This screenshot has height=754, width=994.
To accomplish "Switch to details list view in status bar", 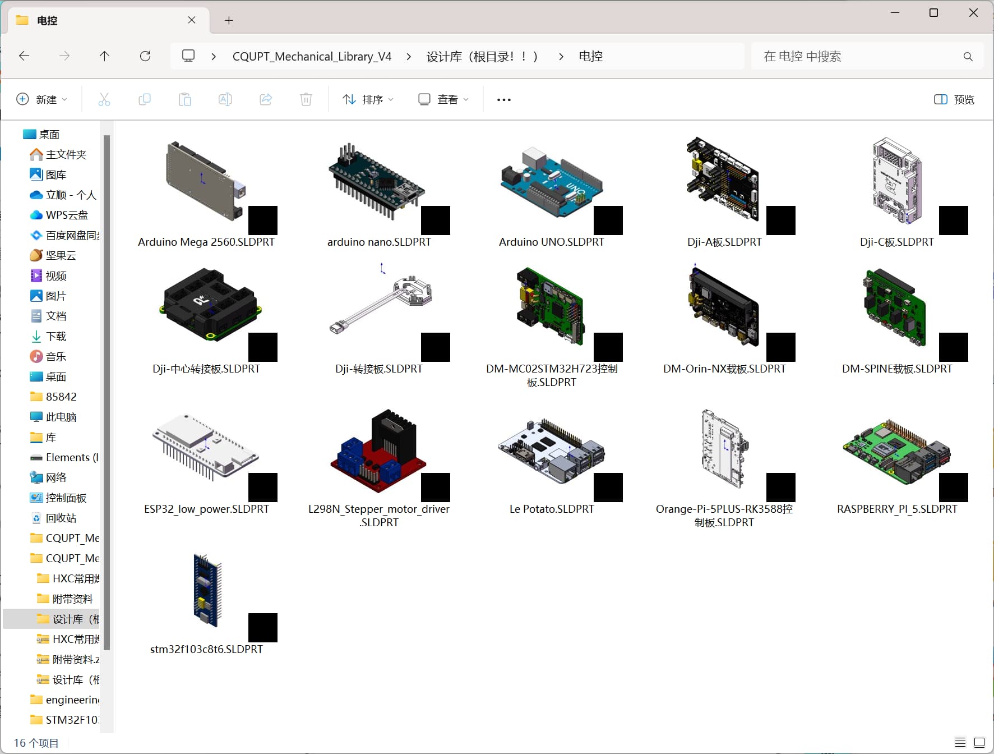I will coord(960,742).
